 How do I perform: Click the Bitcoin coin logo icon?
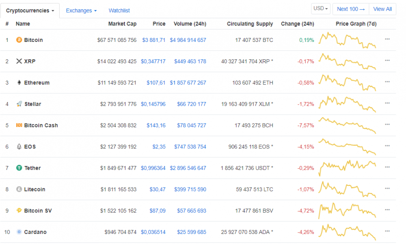(x=19, y=40)
